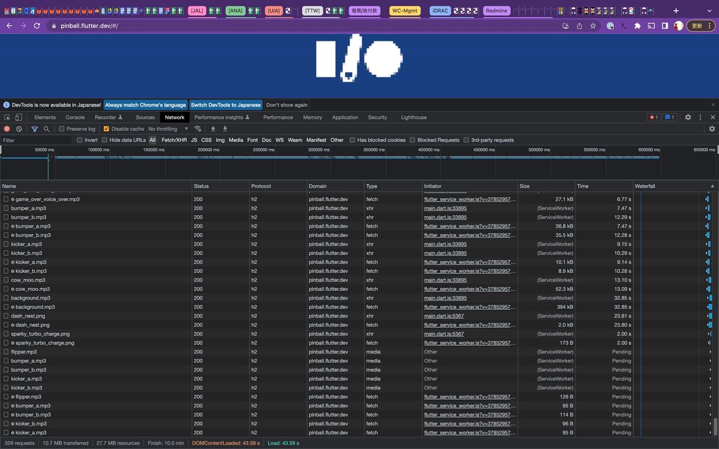Open DevTools settings gear
The height and width of the screenshot is (449, 719).
pos(688,117)
